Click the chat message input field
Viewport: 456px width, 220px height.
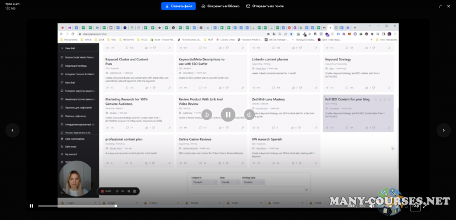pos(247,190)
